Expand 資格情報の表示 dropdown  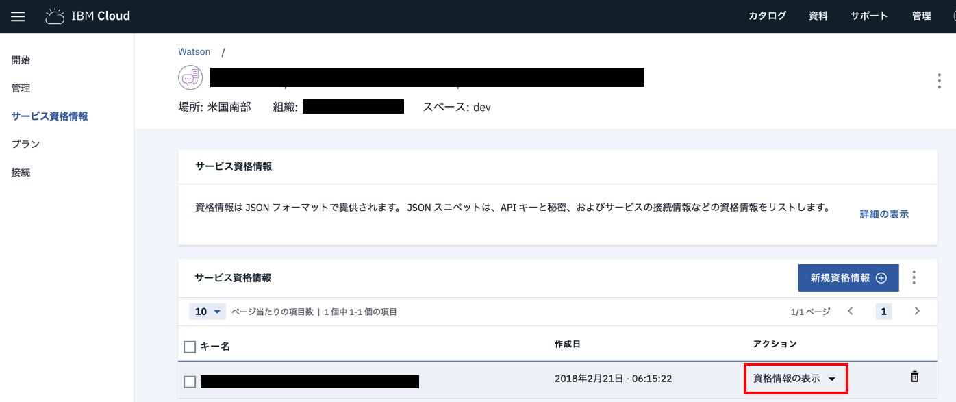(796, 379)
